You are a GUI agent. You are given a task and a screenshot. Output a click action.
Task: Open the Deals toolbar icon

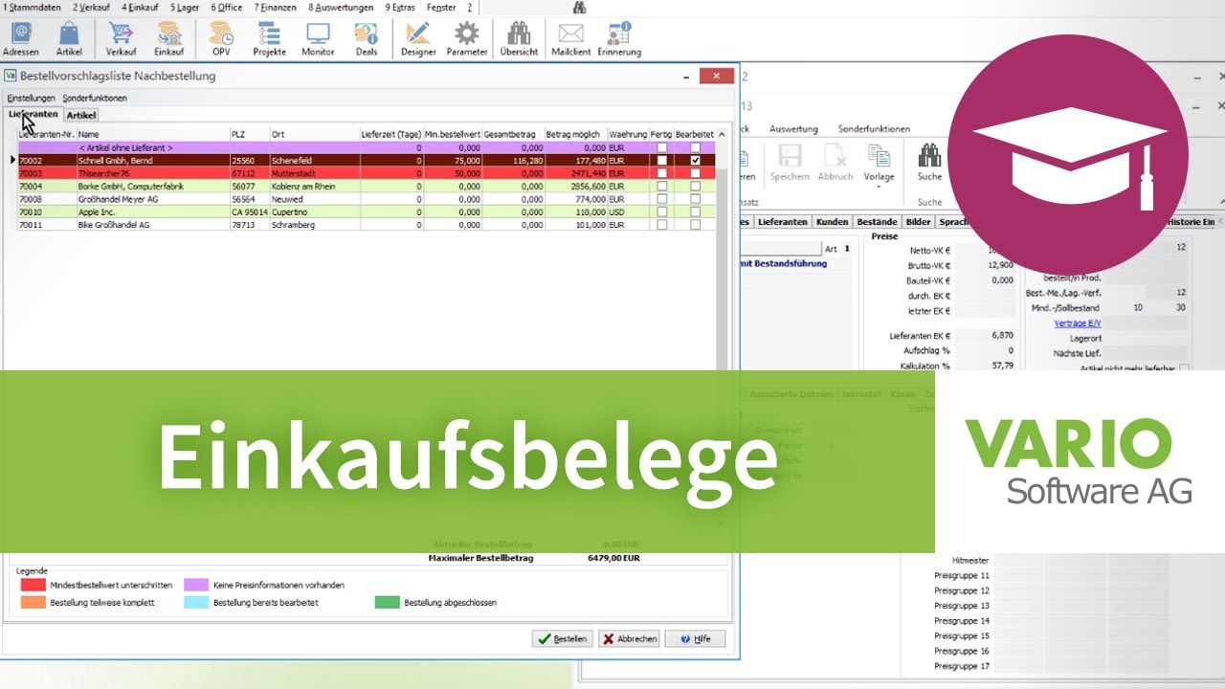coord(366,34)
